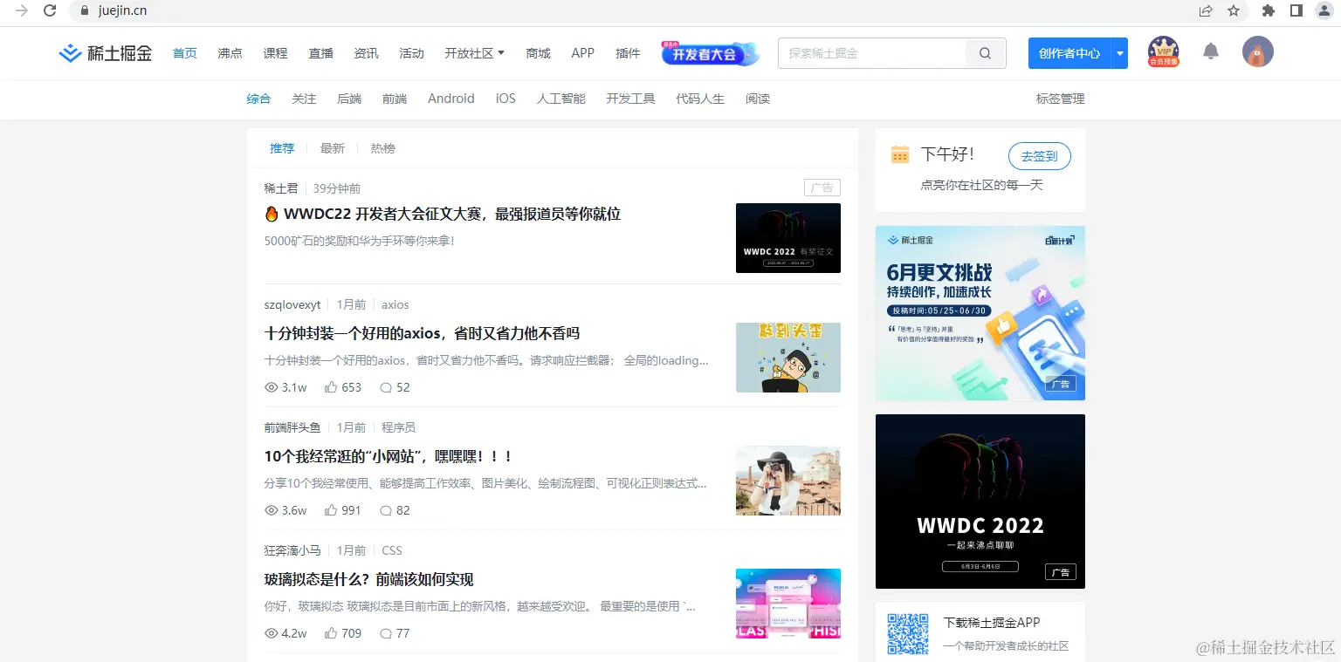Open the 首页 nav item
This screenshot has height=662, width=1341.
(x=185, y=53)
